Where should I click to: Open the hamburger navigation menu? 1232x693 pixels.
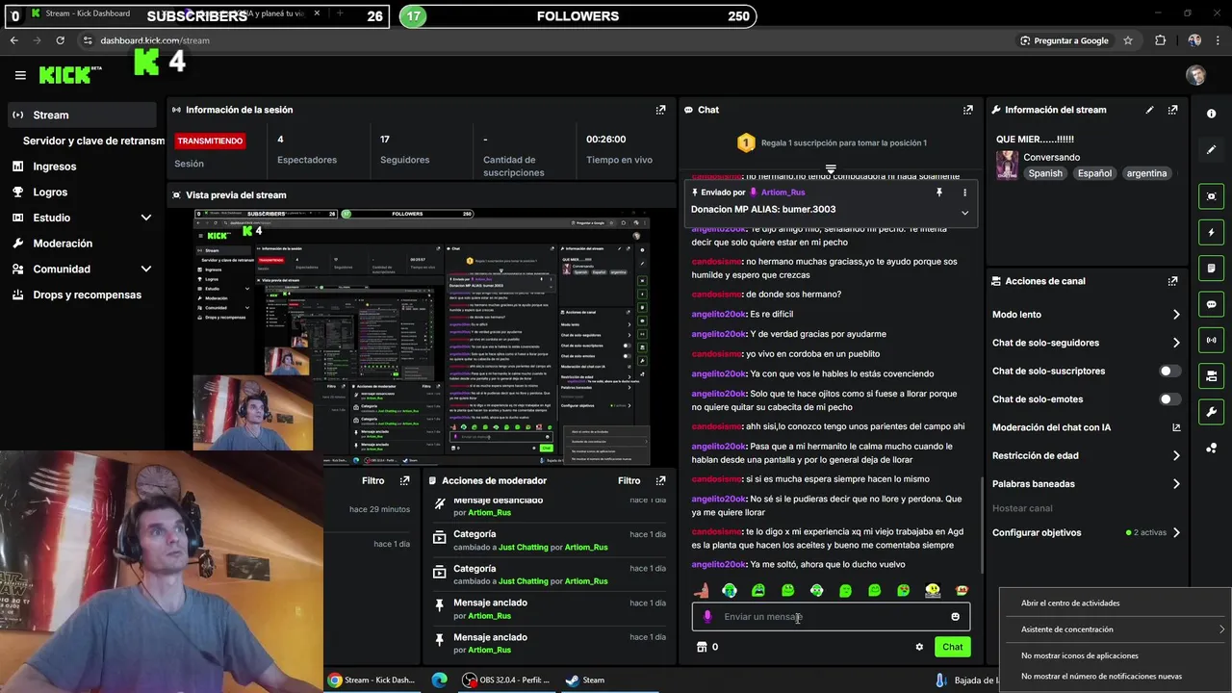pos(20,75)
